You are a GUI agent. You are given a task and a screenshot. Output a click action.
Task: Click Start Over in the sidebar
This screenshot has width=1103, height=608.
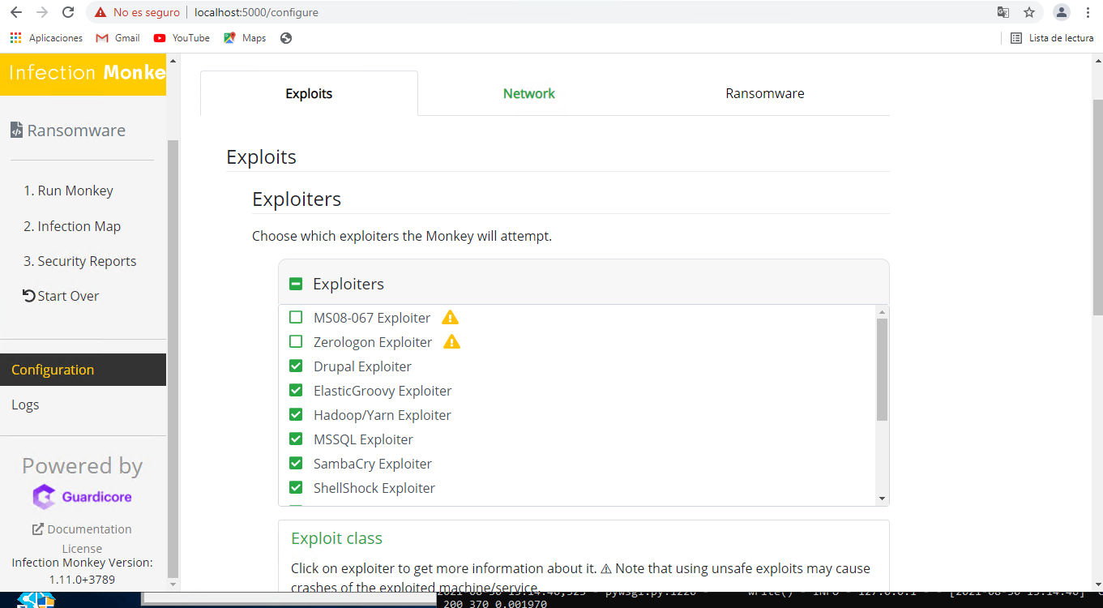tap(61, 296)
